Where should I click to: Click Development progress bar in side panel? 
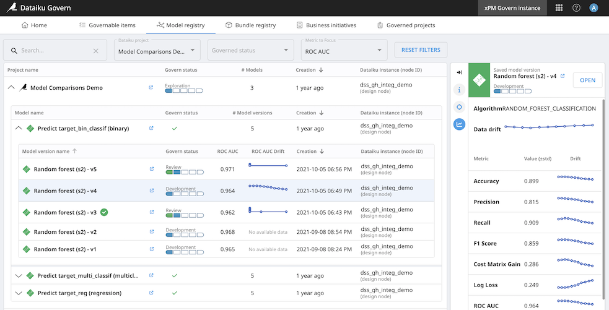tap(512, 91)
